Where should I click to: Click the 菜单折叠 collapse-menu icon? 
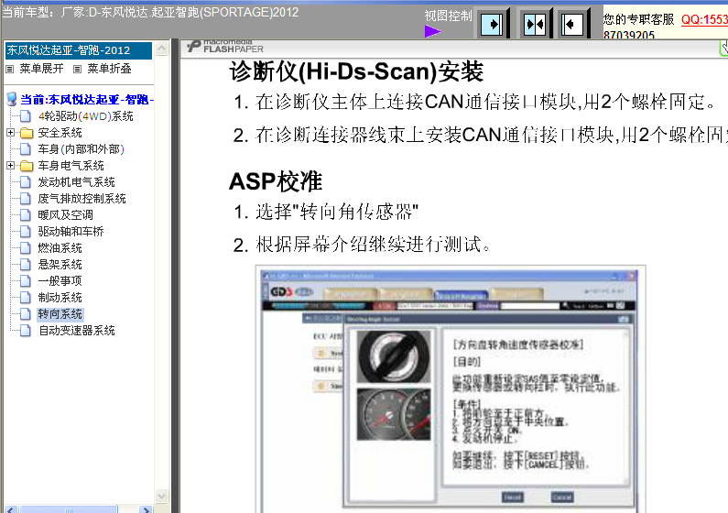click(x=78, y=70)
